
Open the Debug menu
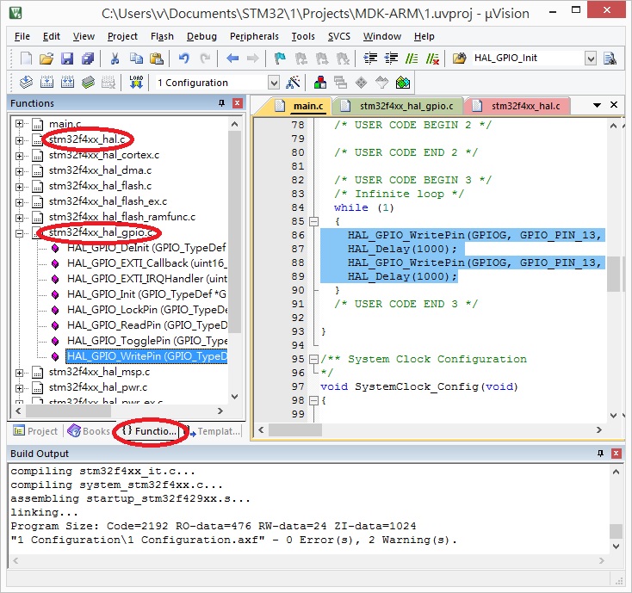pos(201,36)
